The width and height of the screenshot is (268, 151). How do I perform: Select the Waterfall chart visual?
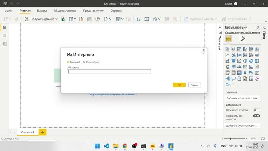(x=227, y=61)
